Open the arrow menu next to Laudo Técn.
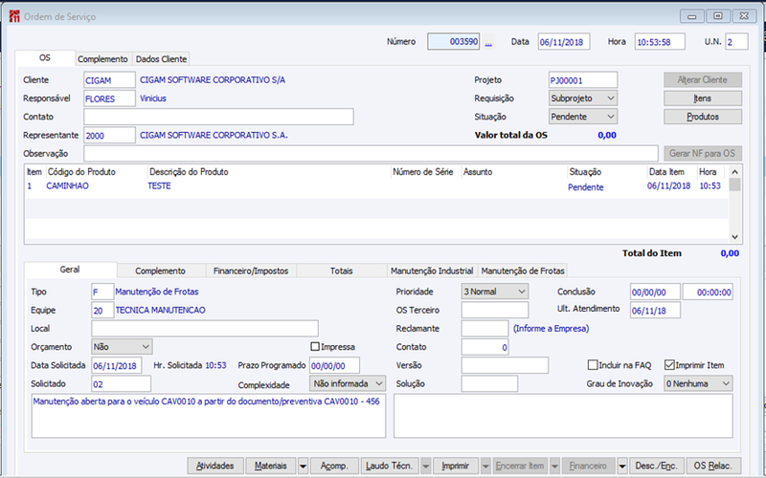 coord(425,467)
